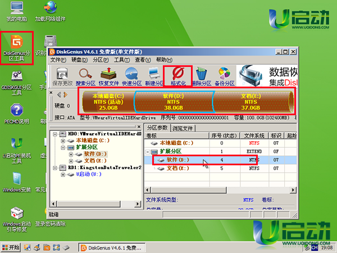Switch to 浏览文件 tab

point(183,128)
